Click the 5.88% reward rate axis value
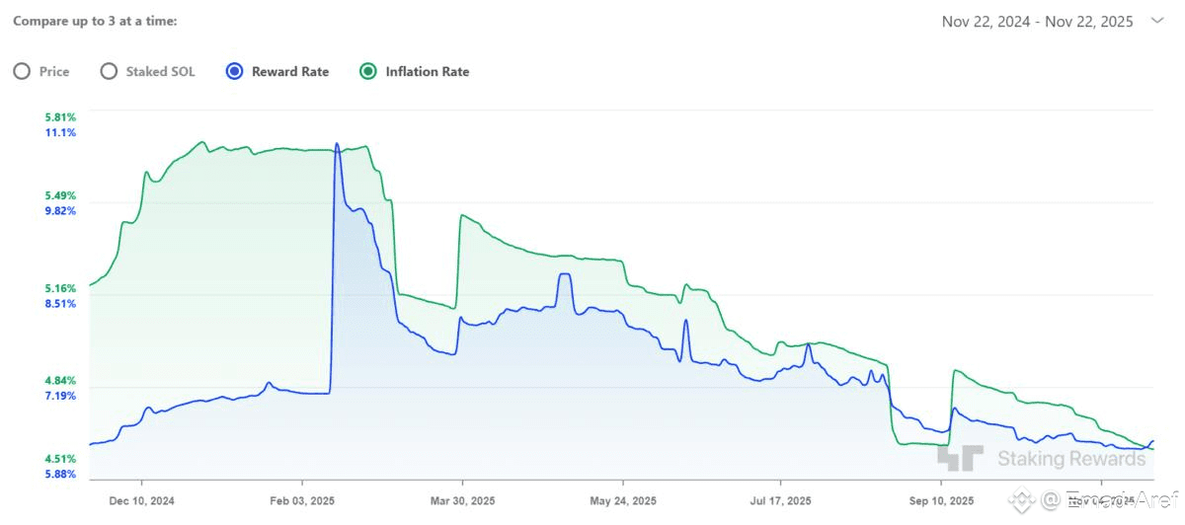Screen dimensions: 1185x525 60,474
